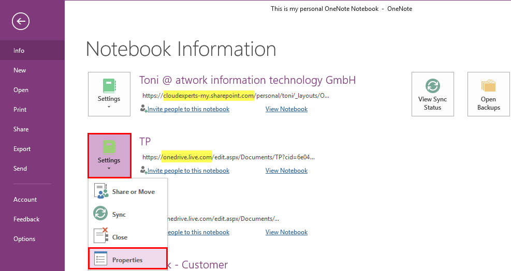Open the Info tab in sidebar

coord(19,51)
